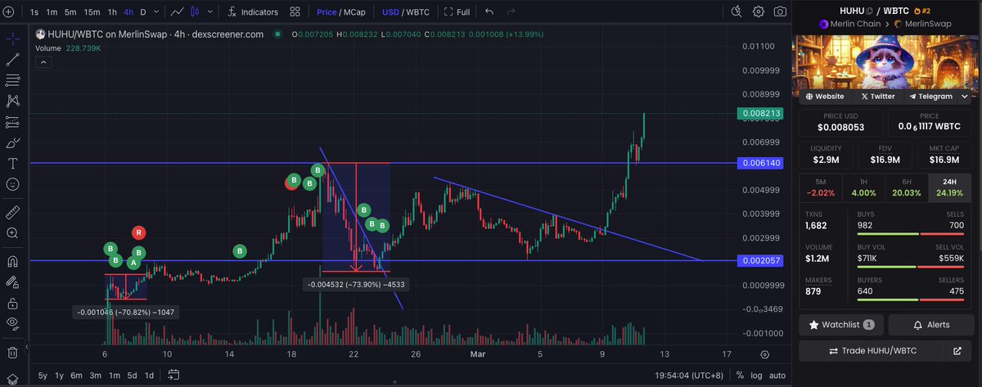
Task: Click the trash icon to remove drawings
Action: coord(12,353)
